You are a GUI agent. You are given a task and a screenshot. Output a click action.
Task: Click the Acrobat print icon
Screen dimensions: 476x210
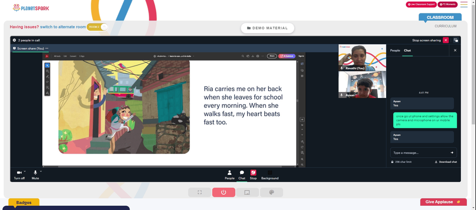click(x=258, y=56)
